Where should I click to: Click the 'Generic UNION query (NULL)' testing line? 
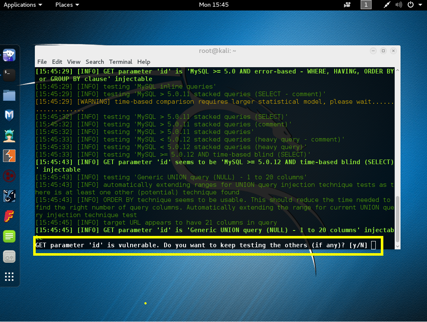tap(171, 177)
